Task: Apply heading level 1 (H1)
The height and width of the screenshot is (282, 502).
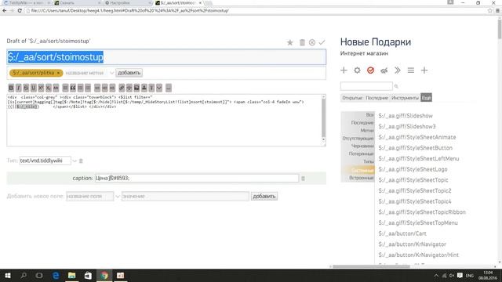Action: [97, 88]
